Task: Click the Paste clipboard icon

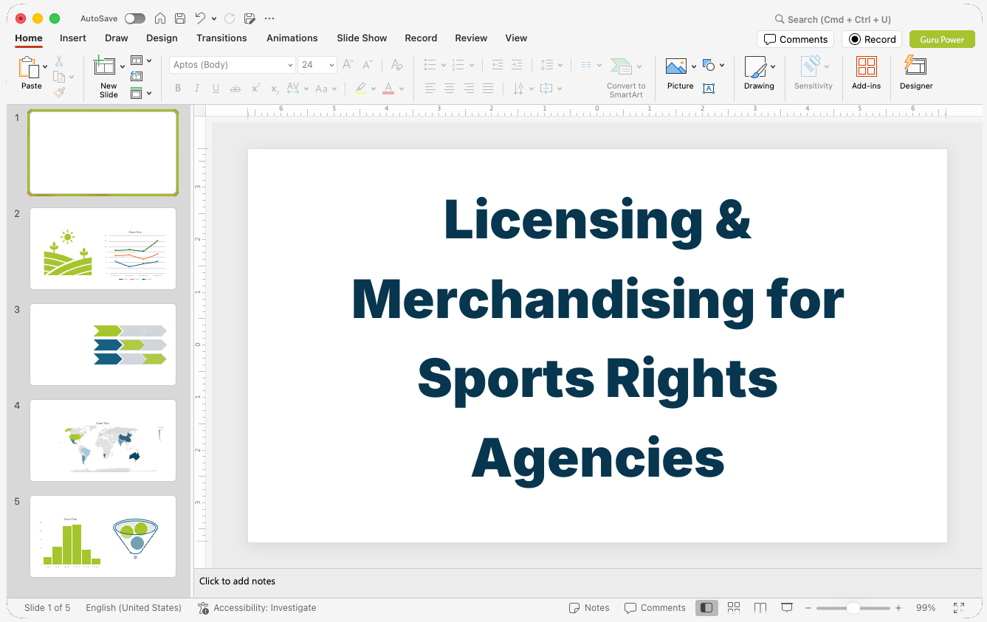Action: (29, 67)
